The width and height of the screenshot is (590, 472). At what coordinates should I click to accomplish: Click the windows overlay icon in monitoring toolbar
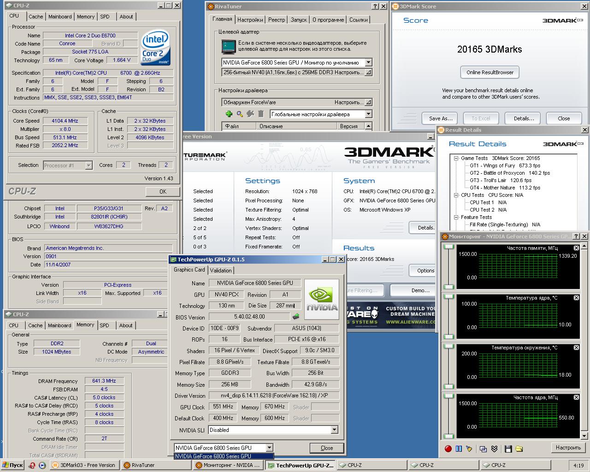[483, 448]
